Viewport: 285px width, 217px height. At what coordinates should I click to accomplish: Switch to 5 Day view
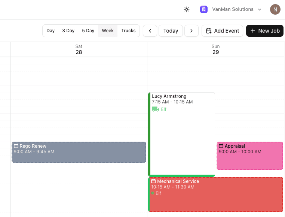pyautogui.click(x=88, y=31)
